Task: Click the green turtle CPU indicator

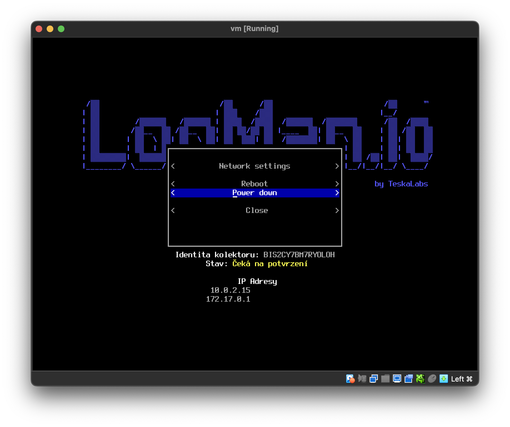Action: 420,379
